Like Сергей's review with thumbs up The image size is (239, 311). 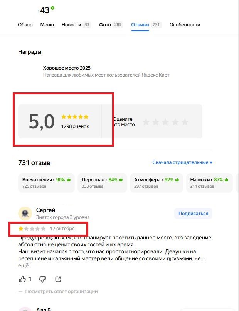coord(22,279)
